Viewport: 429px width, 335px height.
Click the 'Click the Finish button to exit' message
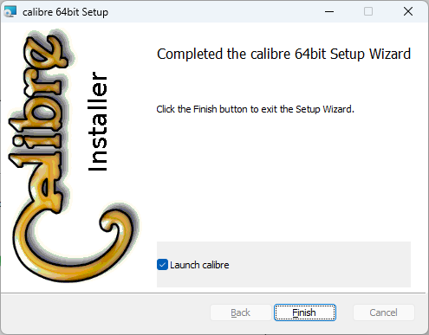pyautogui.click(x=255, y=109)
